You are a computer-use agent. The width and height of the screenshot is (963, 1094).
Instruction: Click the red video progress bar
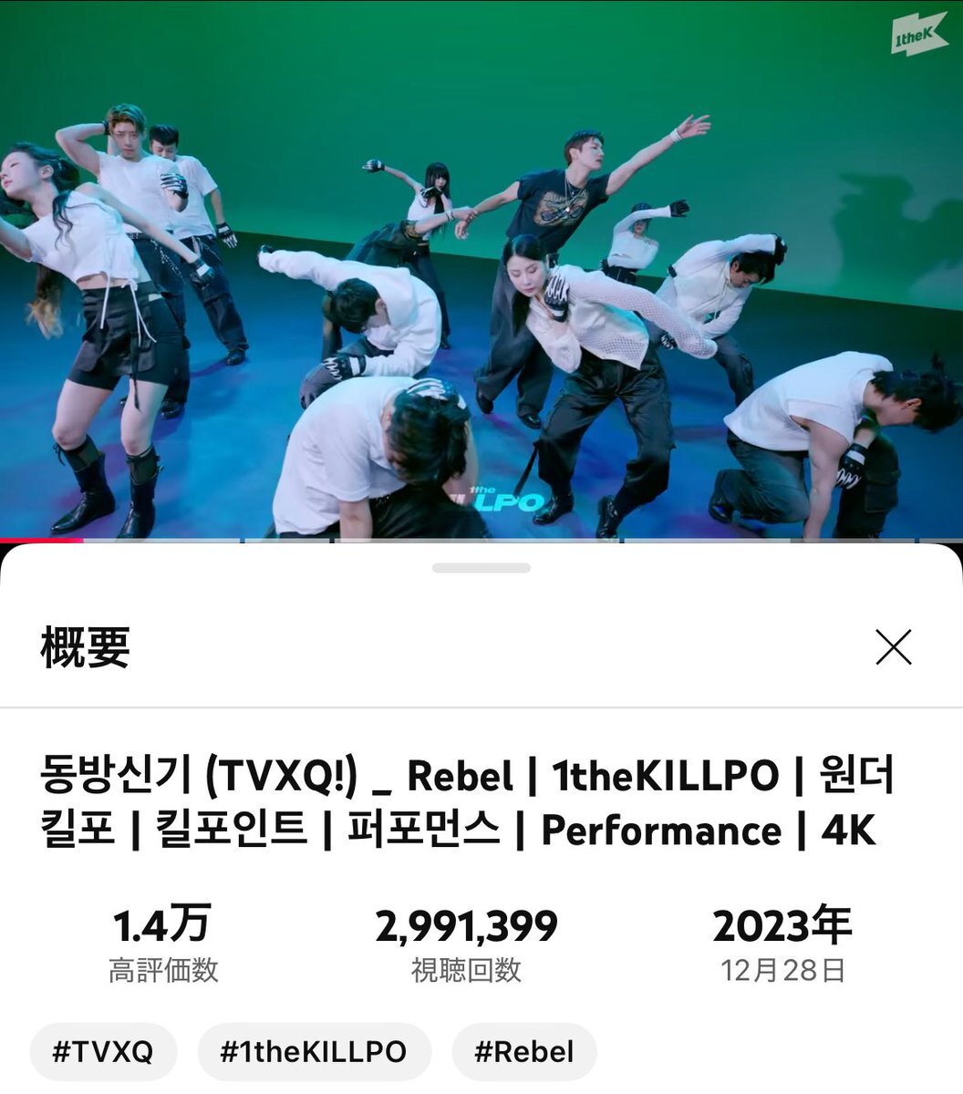coord(41,540)
